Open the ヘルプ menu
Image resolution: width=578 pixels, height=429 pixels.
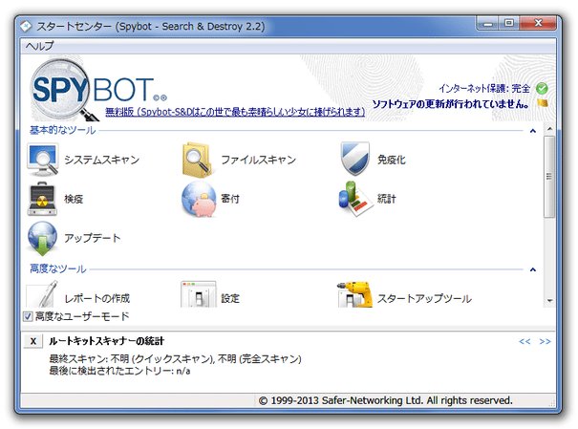(39, 46)
